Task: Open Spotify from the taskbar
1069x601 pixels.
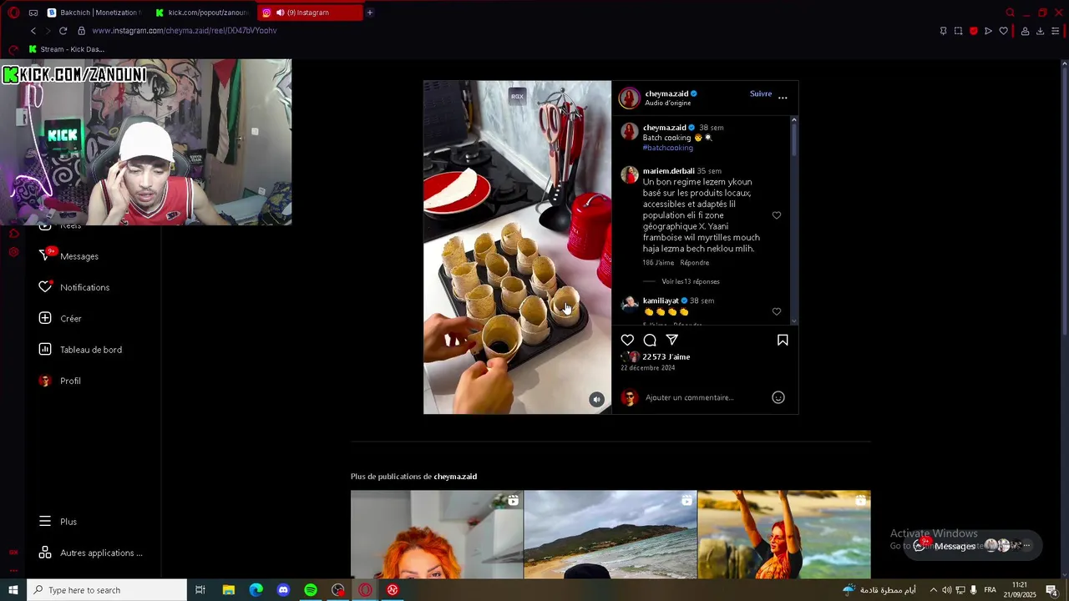Action: pyautogui.click(x=311, y=590)
